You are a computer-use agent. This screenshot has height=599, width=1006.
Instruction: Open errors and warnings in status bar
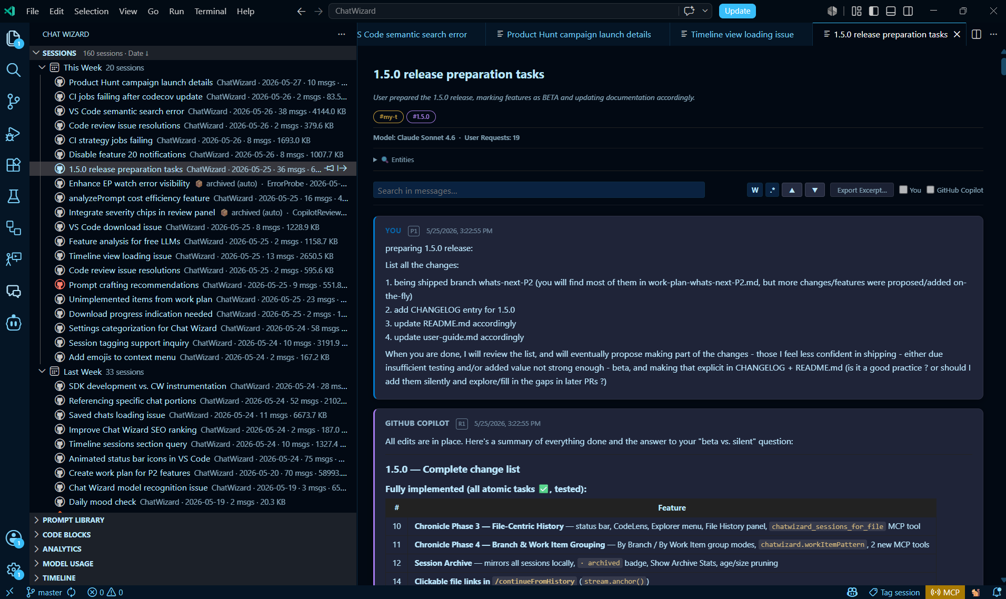(x=105, y=592)
